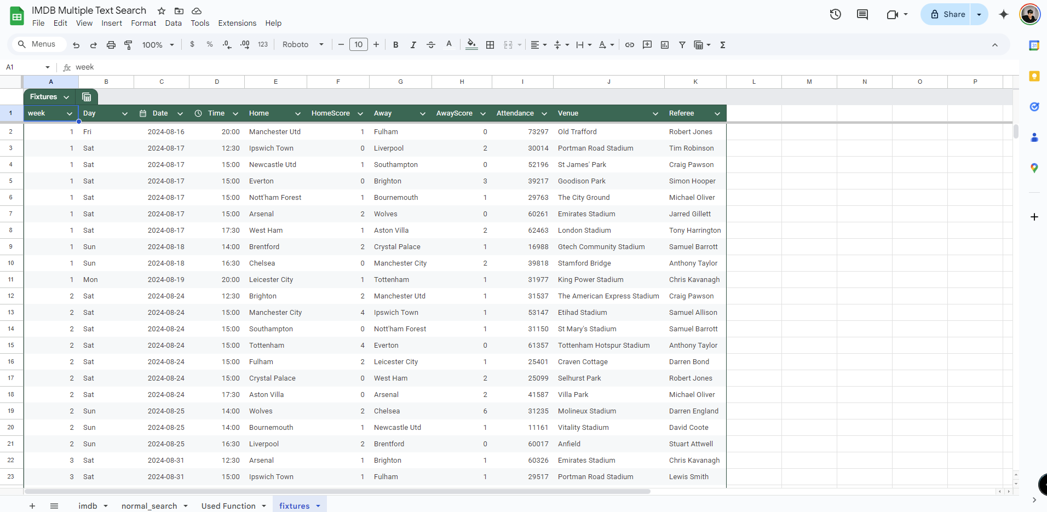Insert a link
The width and height of the screenshot is (1047, 512).
pyautogui.click(x=630, y=45)
